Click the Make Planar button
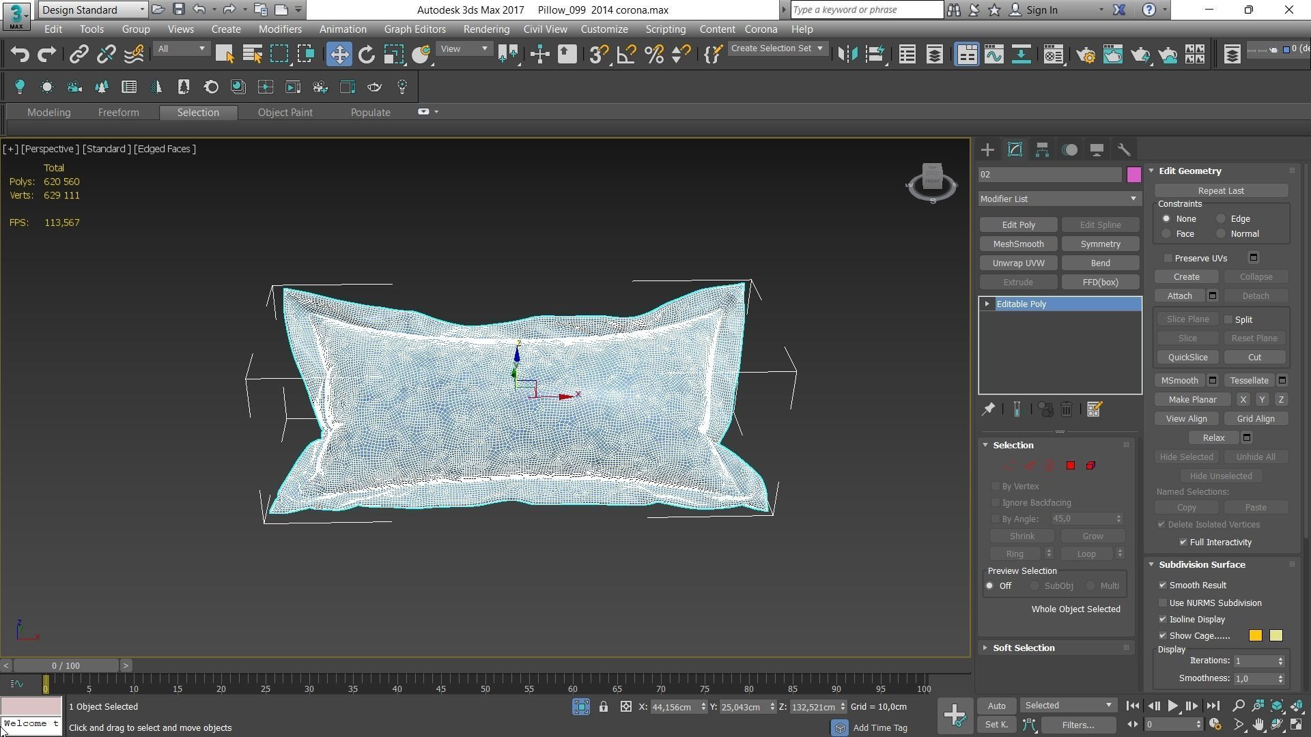Viewport: 1311px width, 737px height. click(1192, 400)
